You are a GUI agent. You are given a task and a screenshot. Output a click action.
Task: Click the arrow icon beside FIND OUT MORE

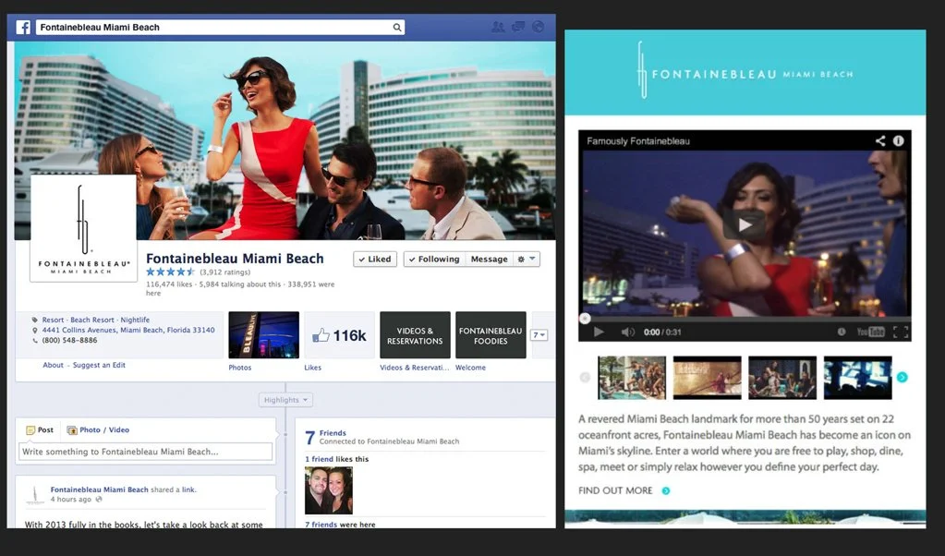click(x=666, y=491)
